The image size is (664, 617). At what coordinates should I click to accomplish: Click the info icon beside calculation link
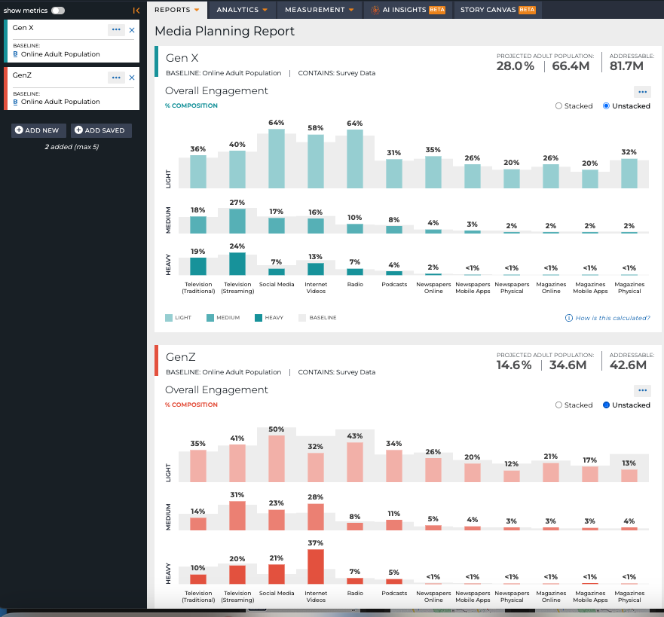[569, 318]
